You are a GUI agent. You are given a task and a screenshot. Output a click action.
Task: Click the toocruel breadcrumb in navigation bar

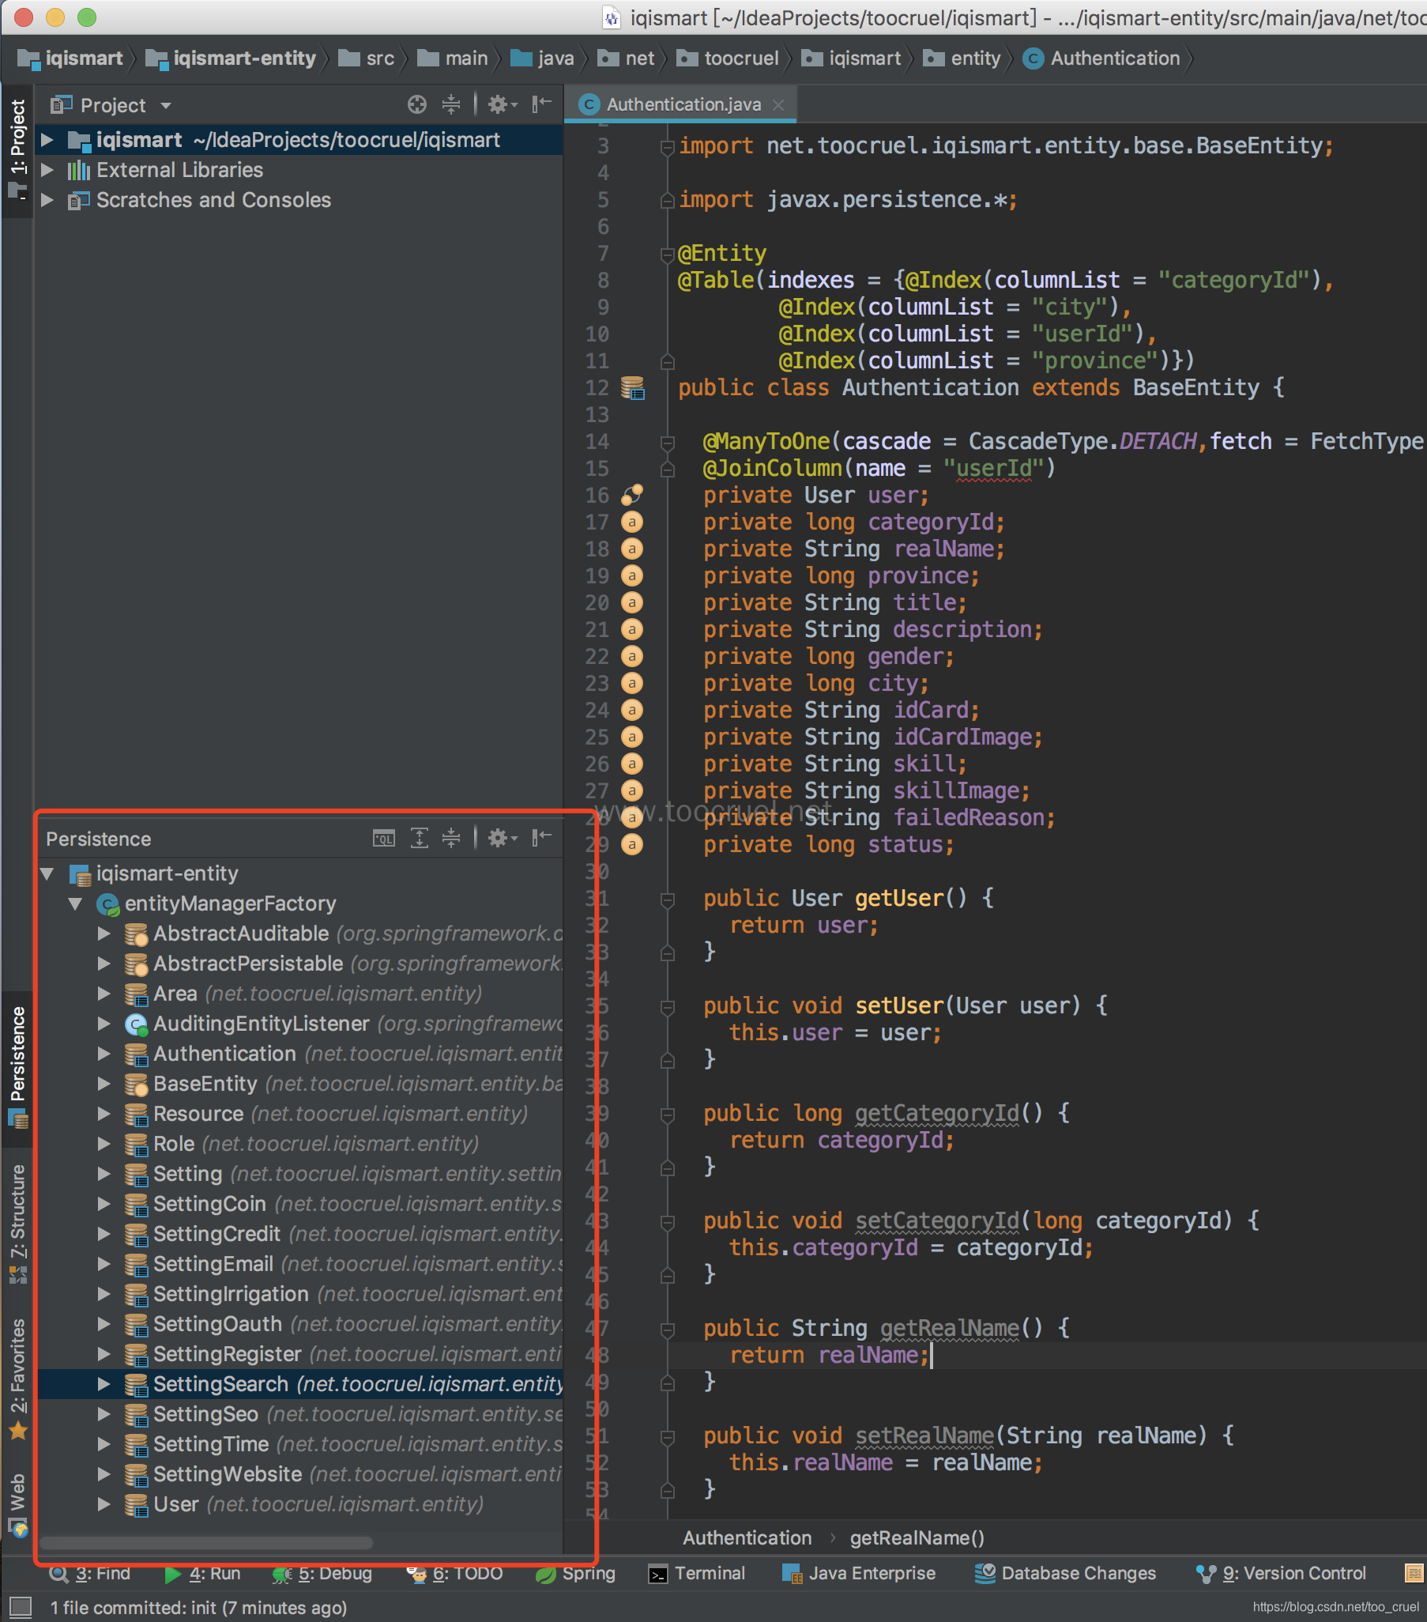pyautogui.click(x=729, y=58)
